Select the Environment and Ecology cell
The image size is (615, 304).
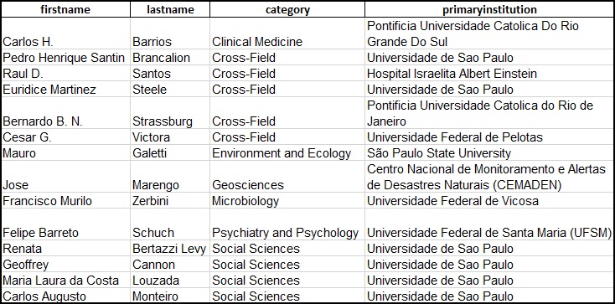(x=287, y=153)
